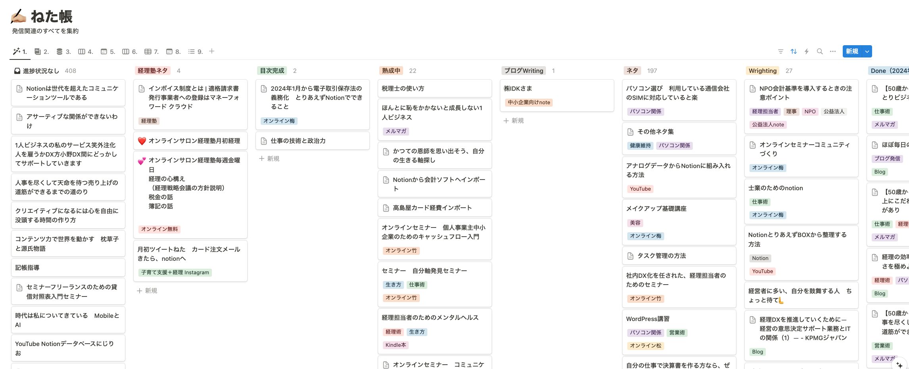The width and height of the screenshot is (909, 369).
Task: Add new card under ブログWriting column
Action: click(514, 120)
